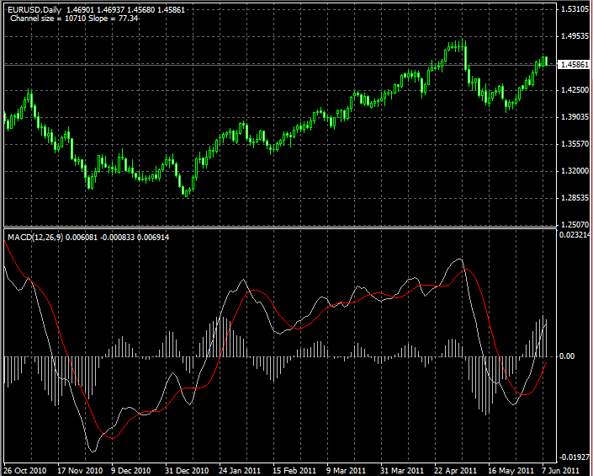The width and height of the screenshot is (593, 476).
Task: Click the 9 Dec 2010 date label
Action: click(x=131, y=471)
